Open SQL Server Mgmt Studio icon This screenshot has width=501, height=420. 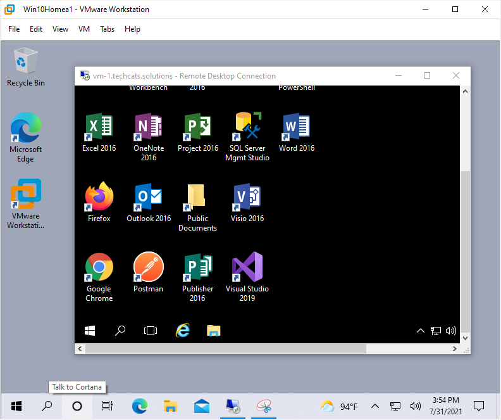[x=247, y=137]
